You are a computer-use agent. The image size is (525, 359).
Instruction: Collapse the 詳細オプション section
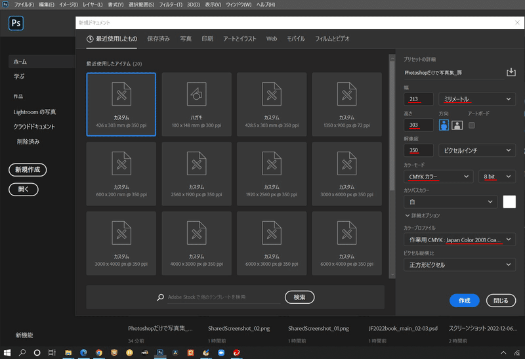(x=423, y=215)
